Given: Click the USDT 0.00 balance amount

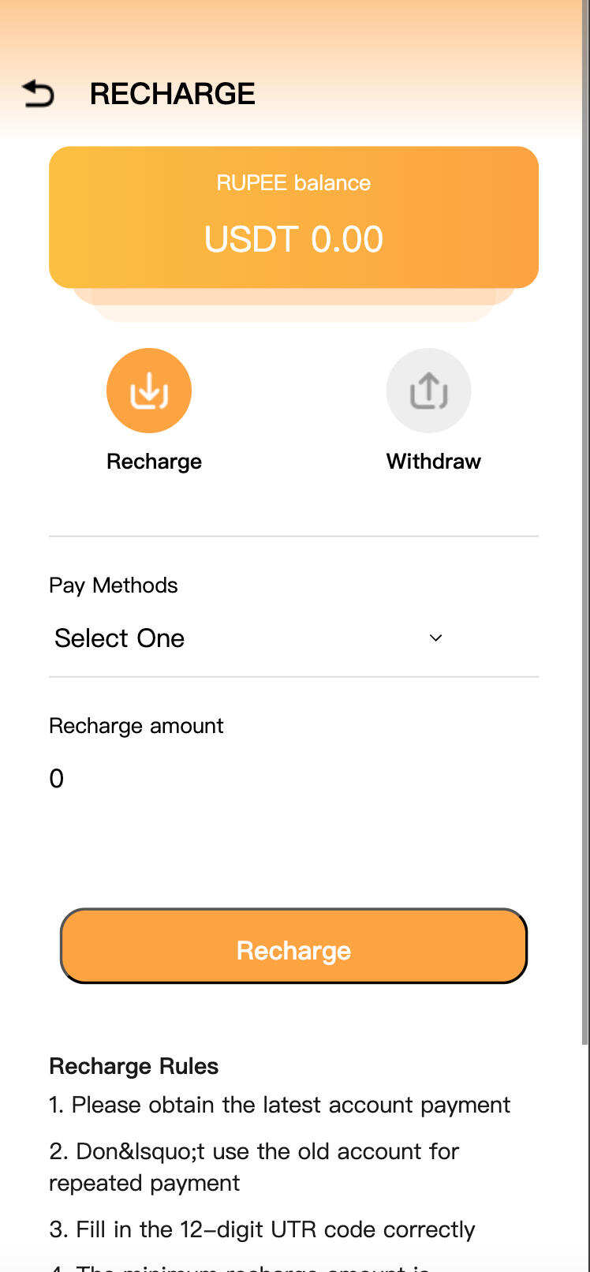Looking at the screenshot, I should pos(293,239).
